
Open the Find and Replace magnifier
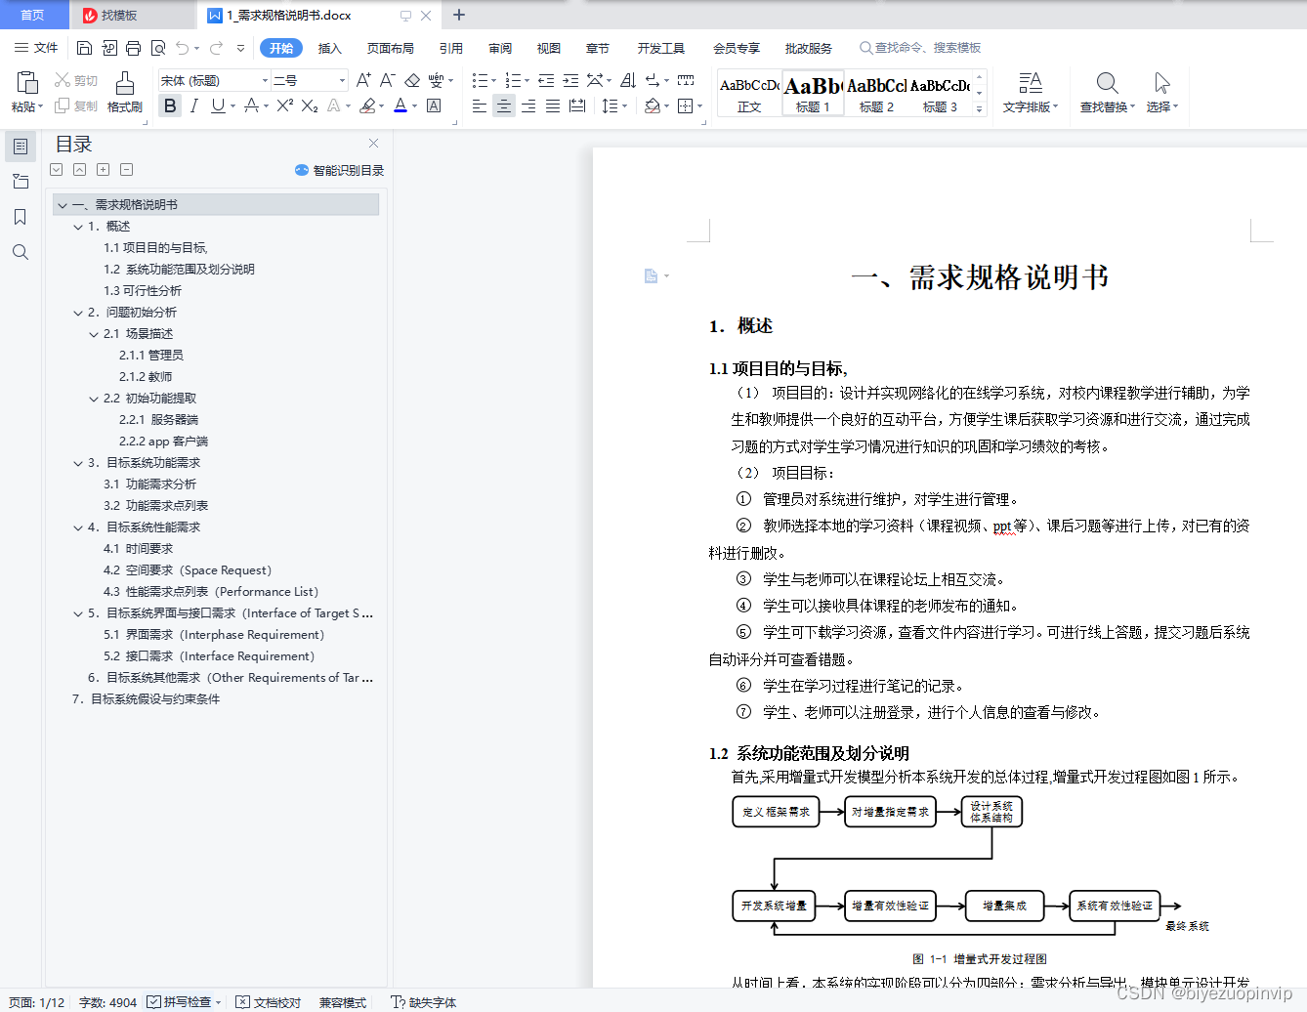point(1107,83)
